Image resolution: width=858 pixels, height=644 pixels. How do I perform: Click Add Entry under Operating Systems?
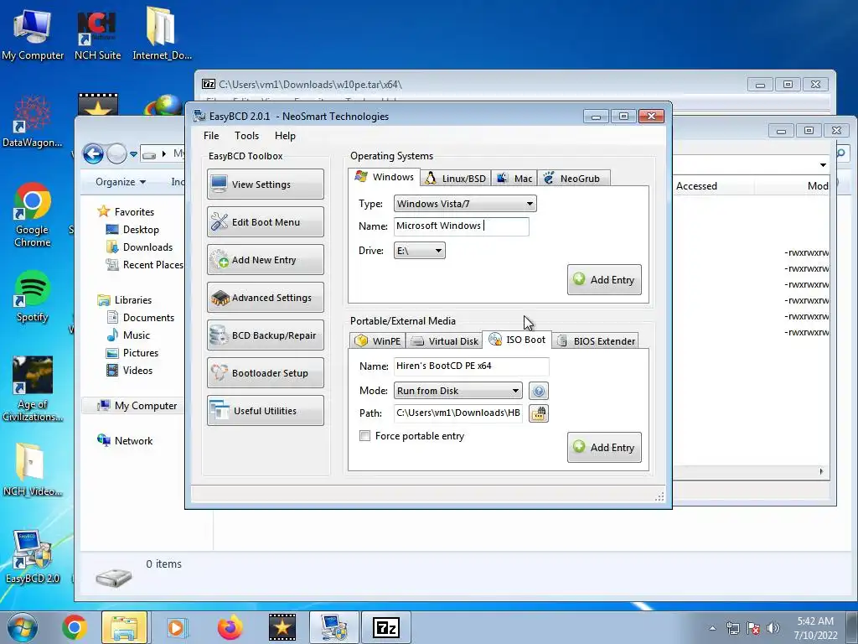click(604, 280)
